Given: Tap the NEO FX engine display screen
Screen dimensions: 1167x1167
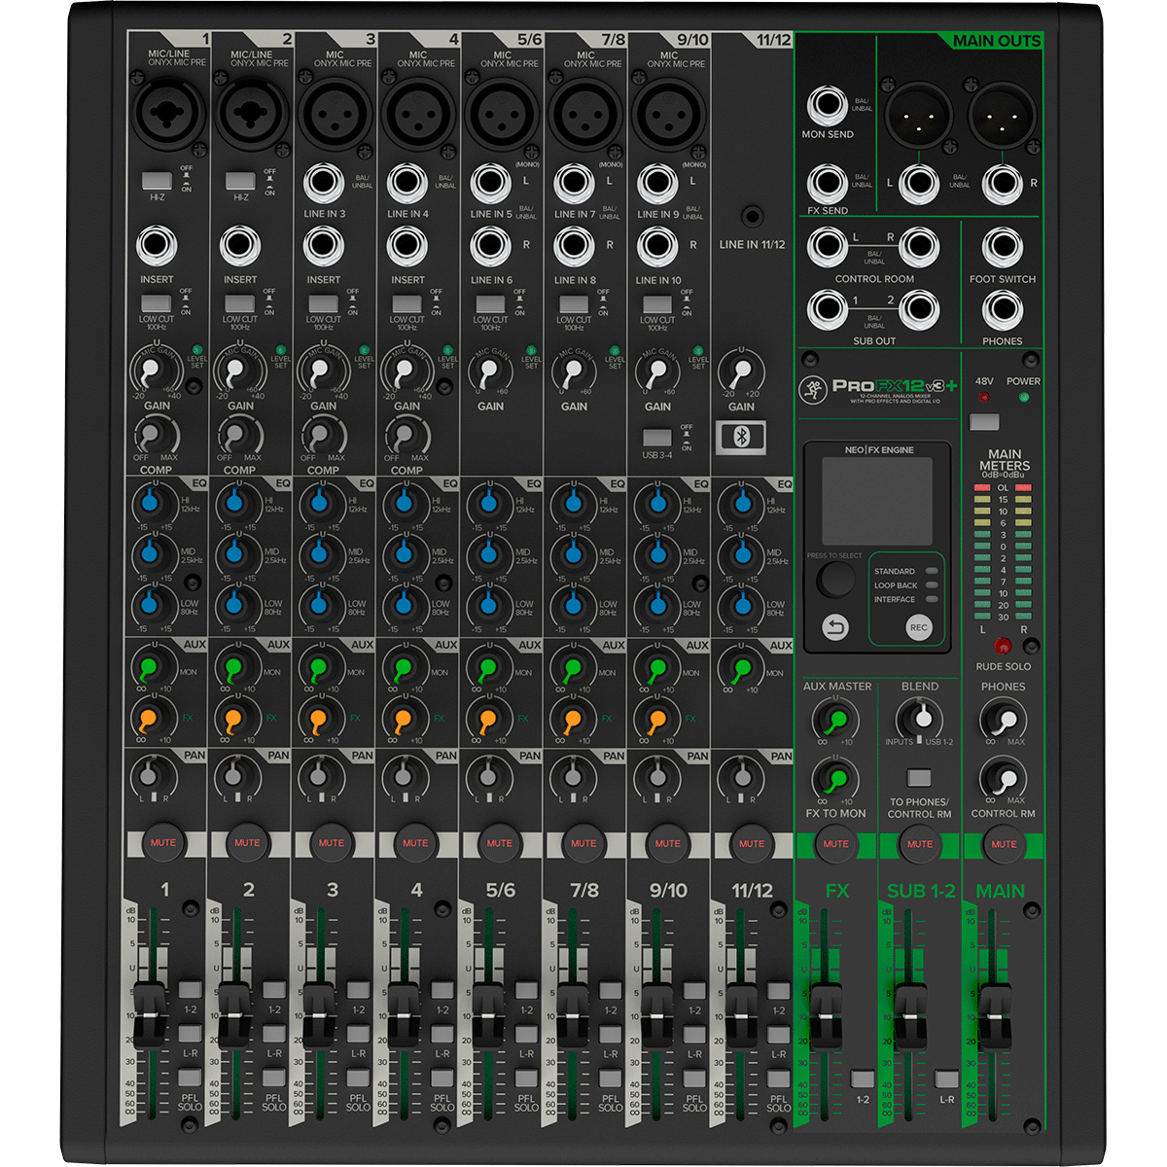Looking at the screenshot, I should click(x=877, y=501).
